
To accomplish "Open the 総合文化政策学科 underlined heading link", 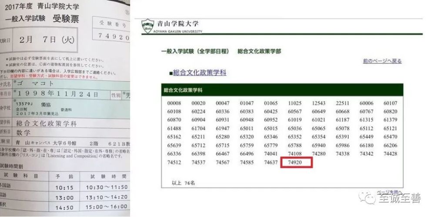I will click(200, 73).
